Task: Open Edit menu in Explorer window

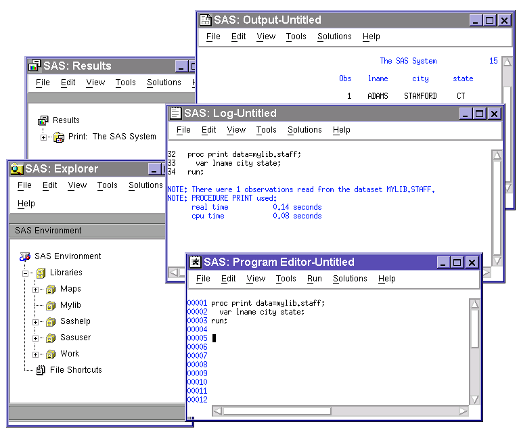Action: [49, 185]
